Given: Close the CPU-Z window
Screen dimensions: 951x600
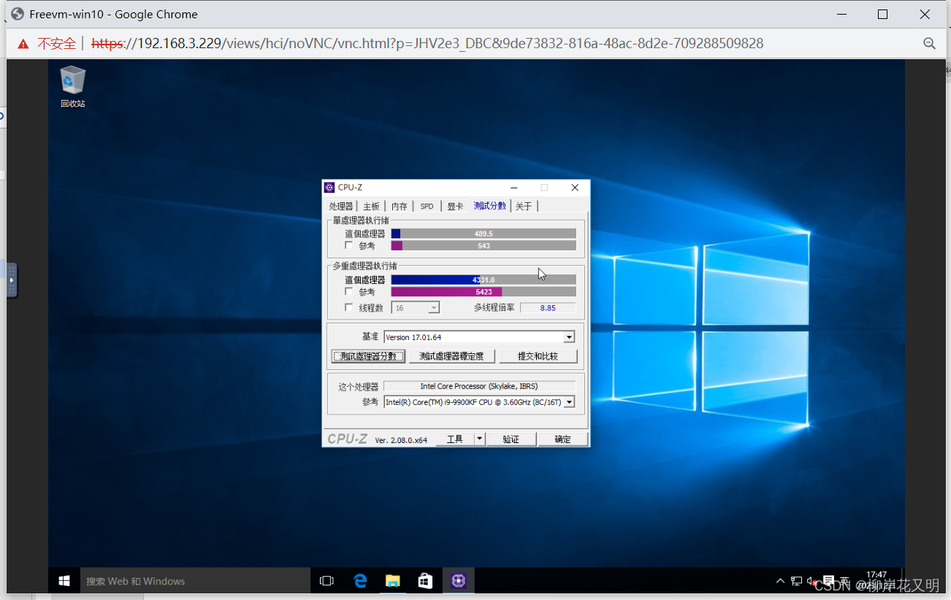Looking at the screenshot, I should click(575, 188).
